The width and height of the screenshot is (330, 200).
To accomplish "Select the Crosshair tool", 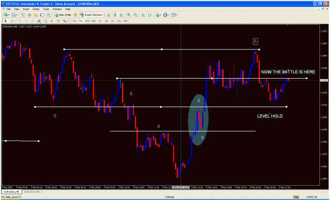I will click(x=12, y=21).
